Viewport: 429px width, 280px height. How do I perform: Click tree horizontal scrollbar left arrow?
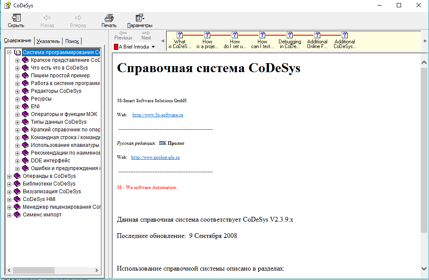click(9, 270)
